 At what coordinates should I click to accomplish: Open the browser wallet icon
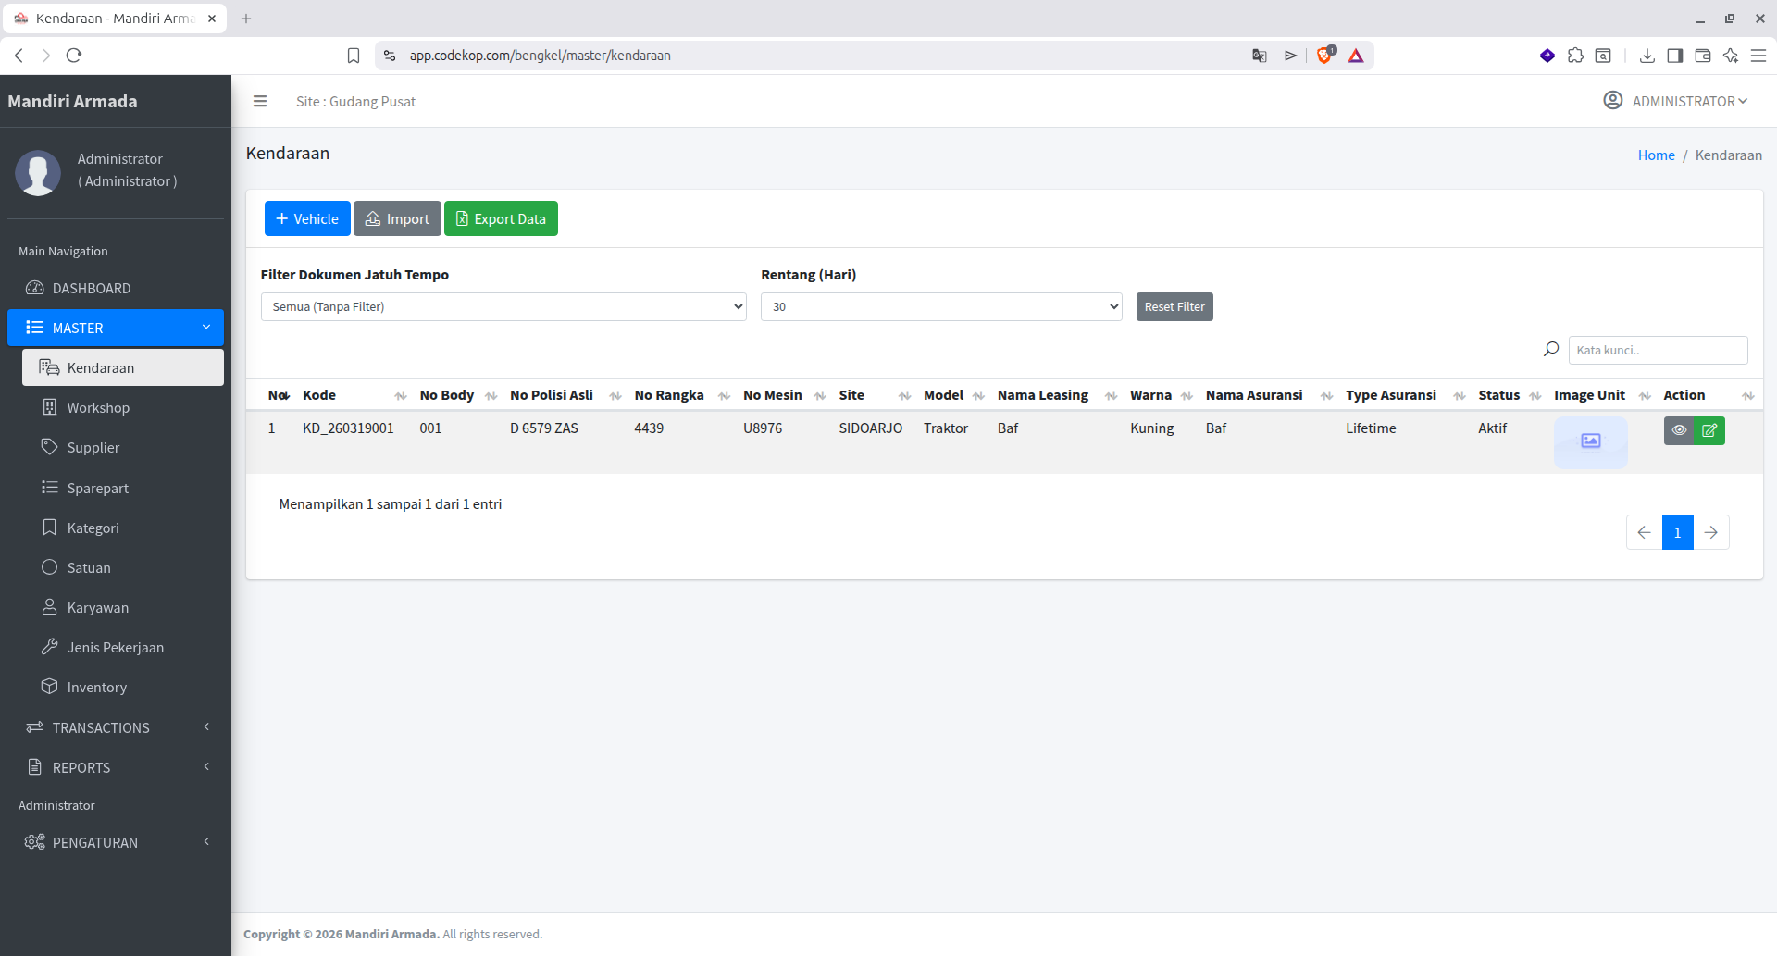(x=1702, y=56)
